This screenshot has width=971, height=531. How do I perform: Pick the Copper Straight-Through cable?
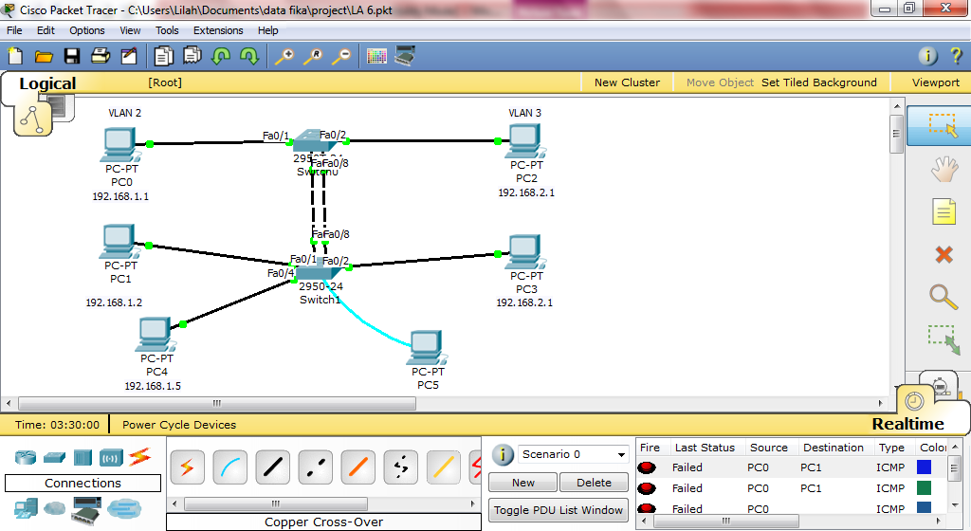tap(272, 467)
